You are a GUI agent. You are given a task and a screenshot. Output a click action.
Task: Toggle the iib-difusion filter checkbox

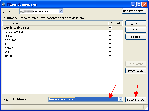[110, 40]
